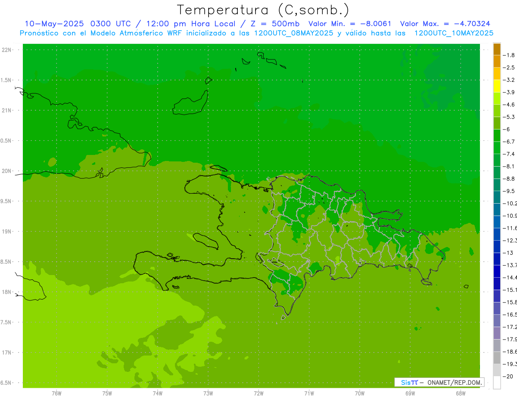
Task: Pick the teal swatch between -9.5 and -10.2
Action: point(497,197)
